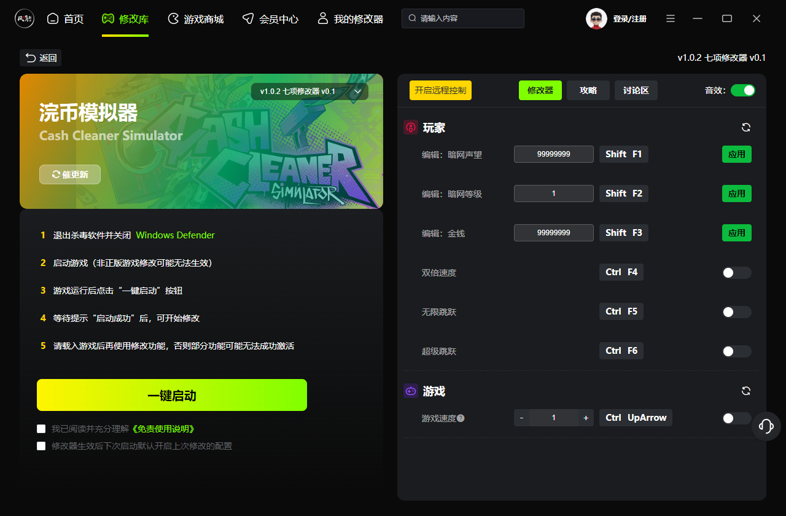This screenshot has height=516, width=786.
Task: Open the 游戏商城 store tab
Action: (195, 19)
